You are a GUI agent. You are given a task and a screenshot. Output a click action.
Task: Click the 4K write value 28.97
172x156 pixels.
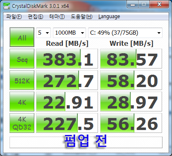(131, 102)
